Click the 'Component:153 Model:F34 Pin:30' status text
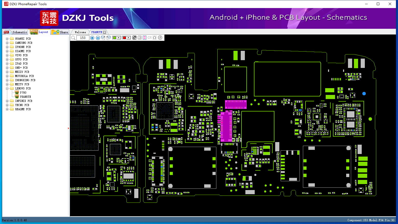 click(x=371, y=220)
